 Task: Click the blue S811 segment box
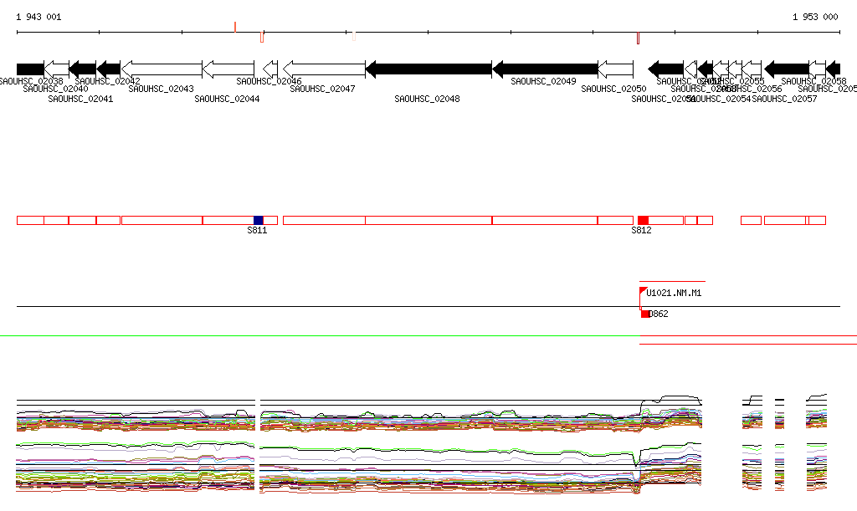pyautogui.click(x=259, y=221)
